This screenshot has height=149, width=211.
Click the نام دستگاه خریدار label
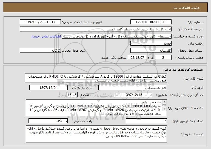[x=190, y=30]
